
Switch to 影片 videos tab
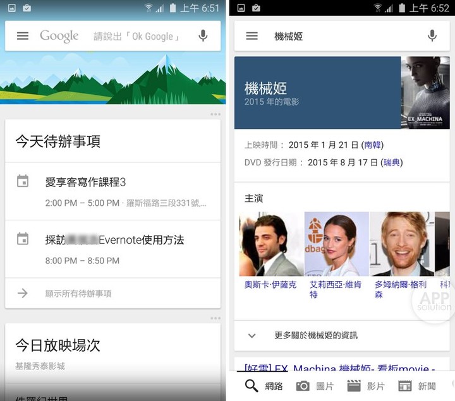[x=366, y=386]
